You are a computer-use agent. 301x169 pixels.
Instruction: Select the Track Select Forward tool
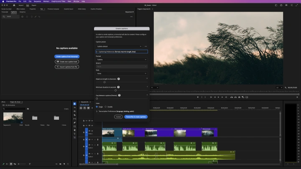(75, 108)
